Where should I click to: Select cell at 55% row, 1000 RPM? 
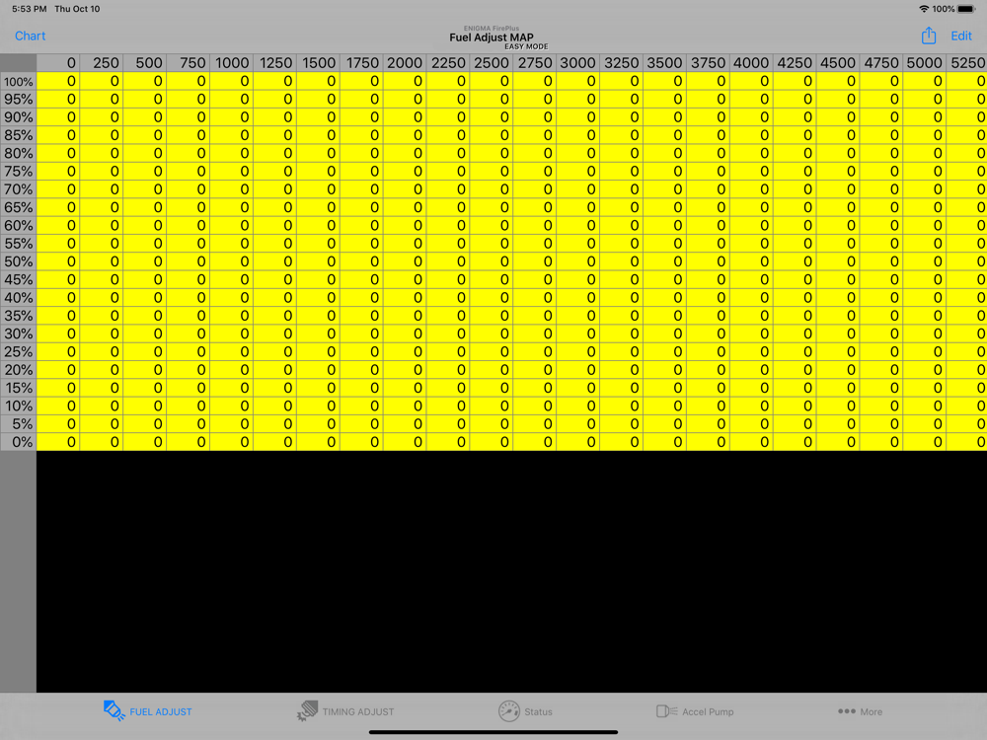point(232,244)
